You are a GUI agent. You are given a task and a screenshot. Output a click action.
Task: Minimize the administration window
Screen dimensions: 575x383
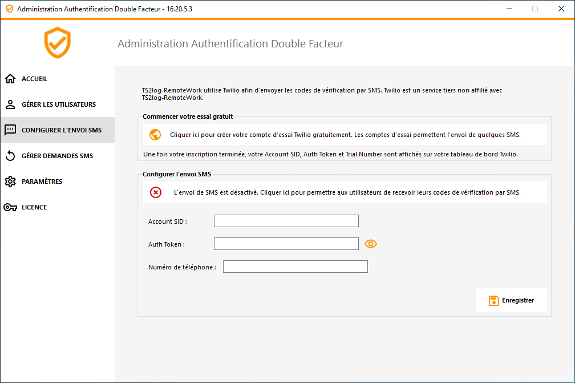[509, 9]
